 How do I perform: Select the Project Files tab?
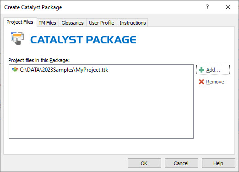tap(20, 22)
